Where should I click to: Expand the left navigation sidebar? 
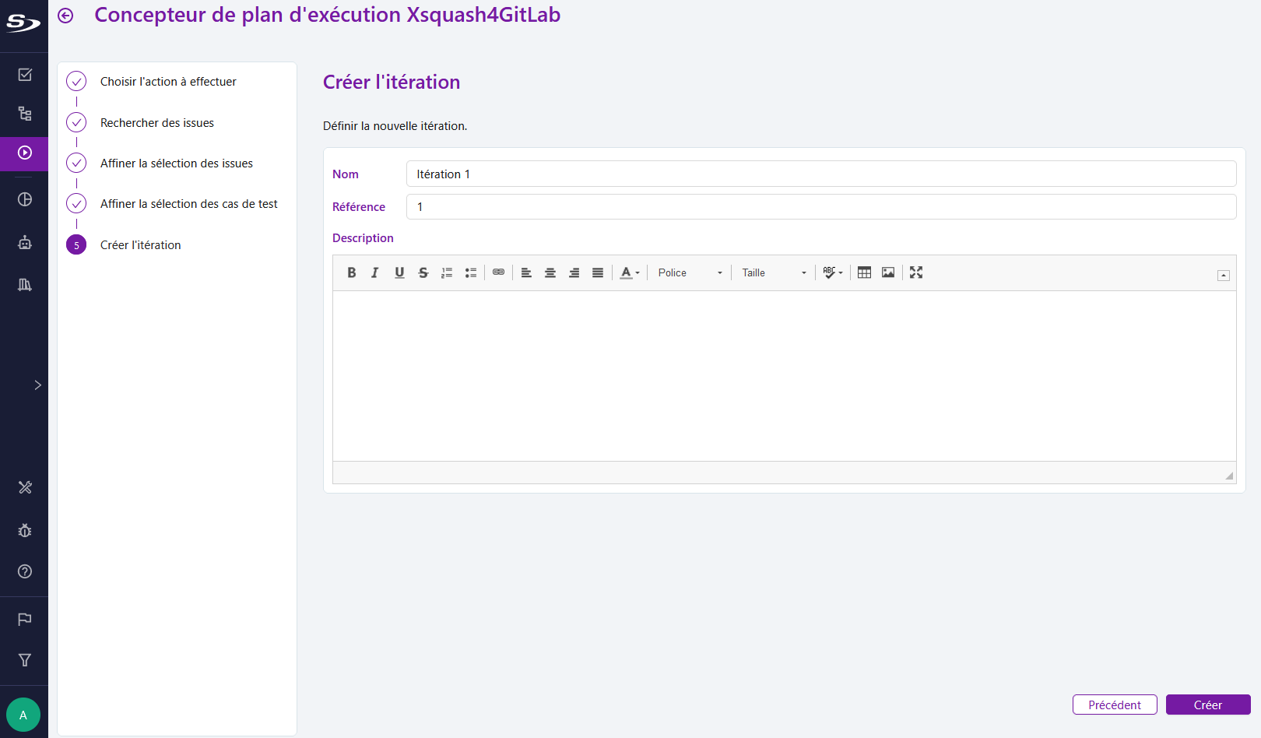coord(37,385)
